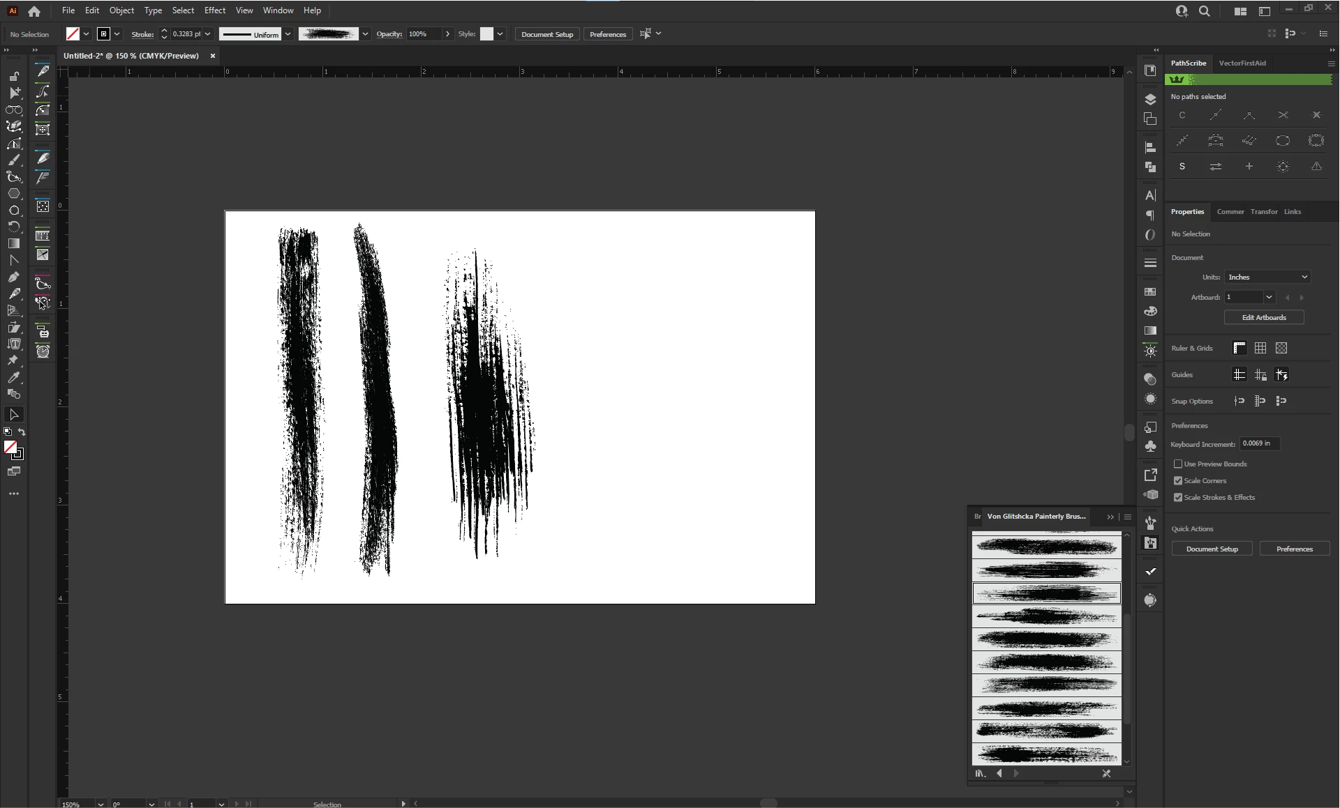Open the Effect menu

pos(214,10)
